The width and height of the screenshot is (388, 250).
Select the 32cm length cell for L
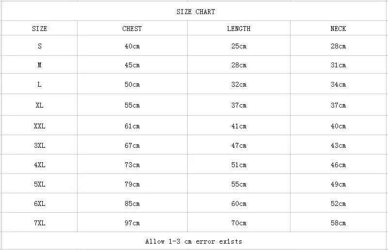pos(239,84)
